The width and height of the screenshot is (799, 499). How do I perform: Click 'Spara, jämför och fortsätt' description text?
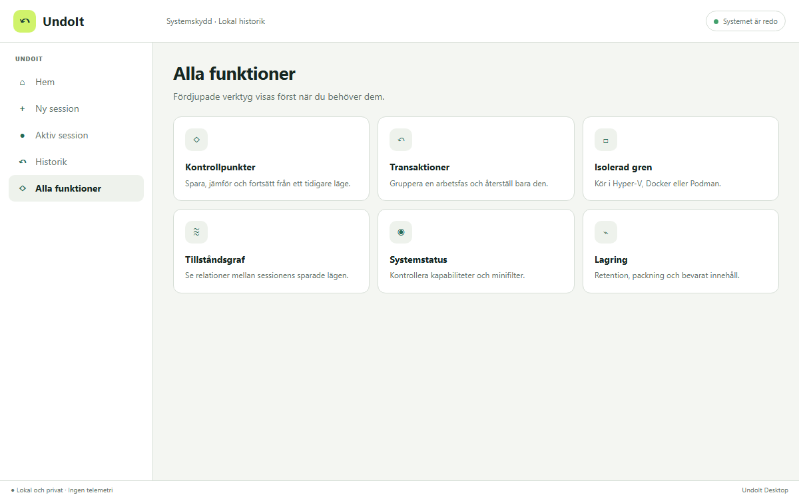tap(268, 184)
